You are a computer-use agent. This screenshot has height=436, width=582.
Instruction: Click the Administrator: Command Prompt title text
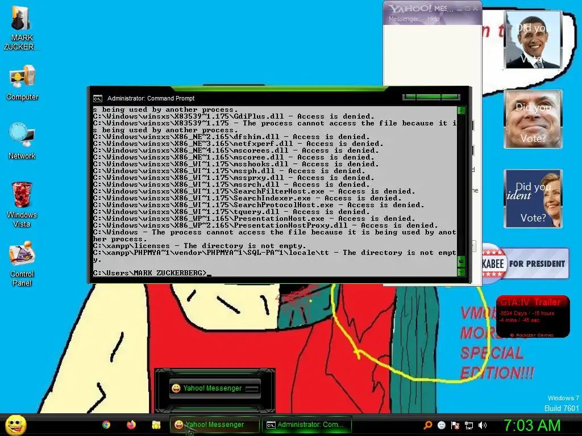coord(151,99)
